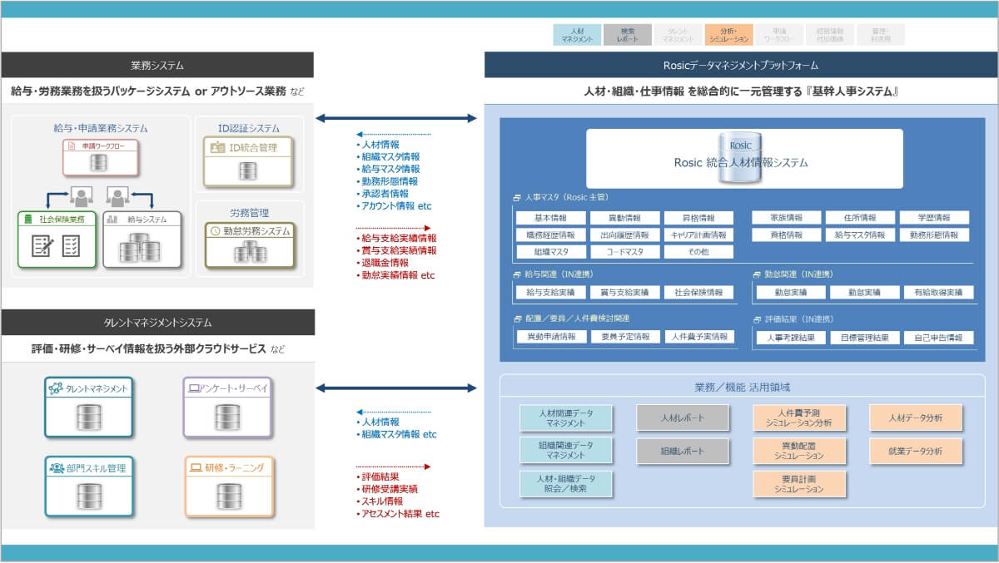Click the コードマスタ box

coord(624,252)
